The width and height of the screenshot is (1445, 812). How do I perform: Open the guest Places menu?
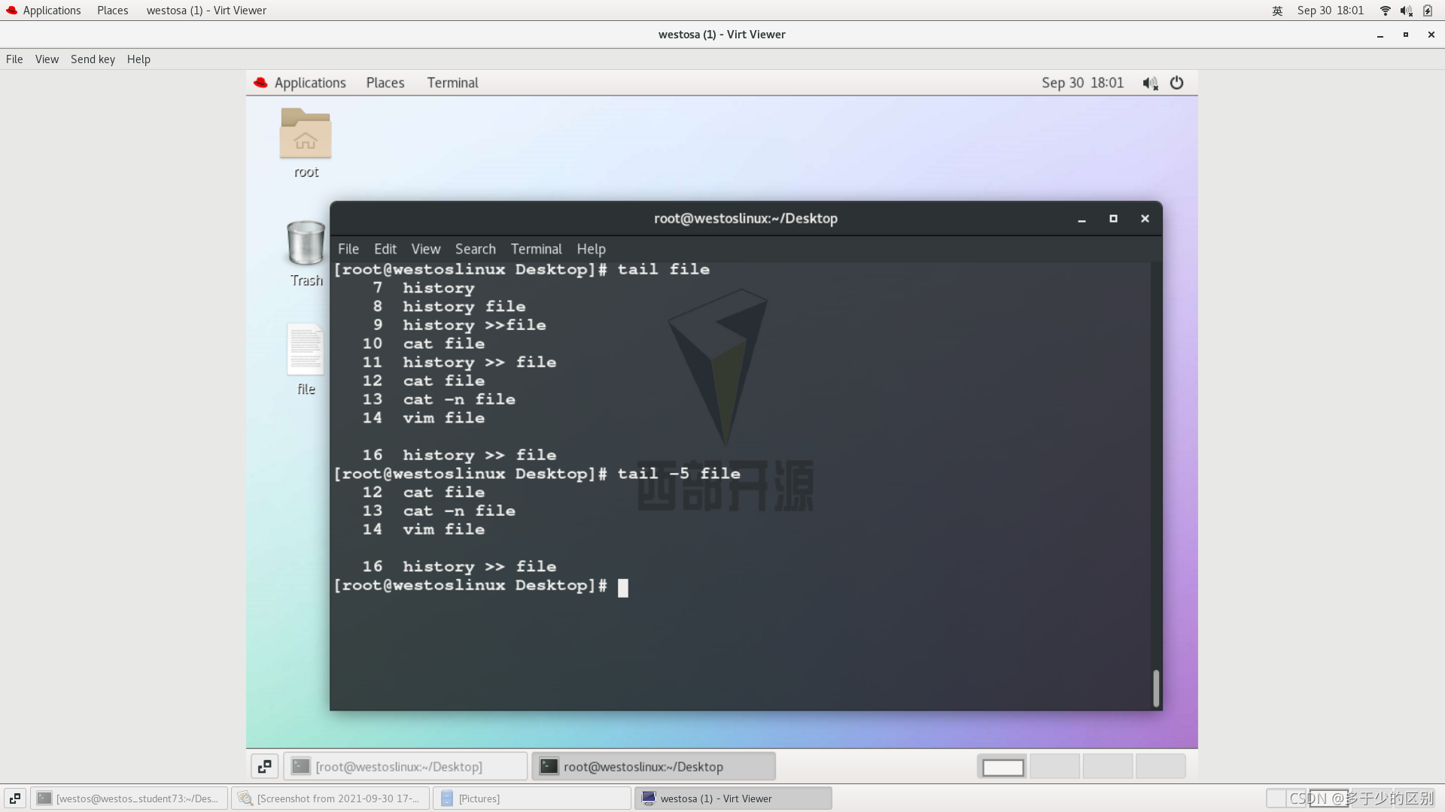click(385, 83)
